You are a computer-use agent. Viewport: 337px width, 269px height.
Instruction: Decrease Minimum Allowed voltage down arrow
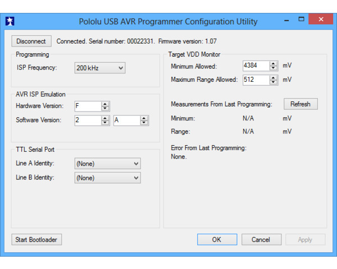coord(274,68)
